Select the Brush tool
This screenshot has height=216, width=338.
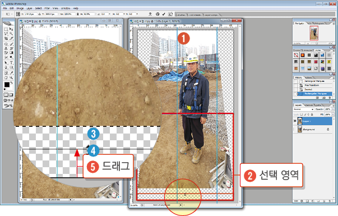[x=11, y=44]
